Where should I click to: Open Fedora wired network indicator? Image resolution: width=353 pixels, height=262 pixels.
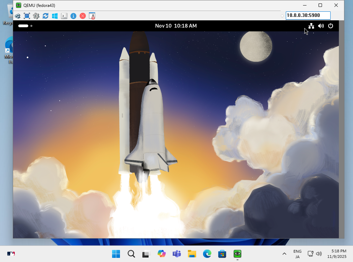311,26
